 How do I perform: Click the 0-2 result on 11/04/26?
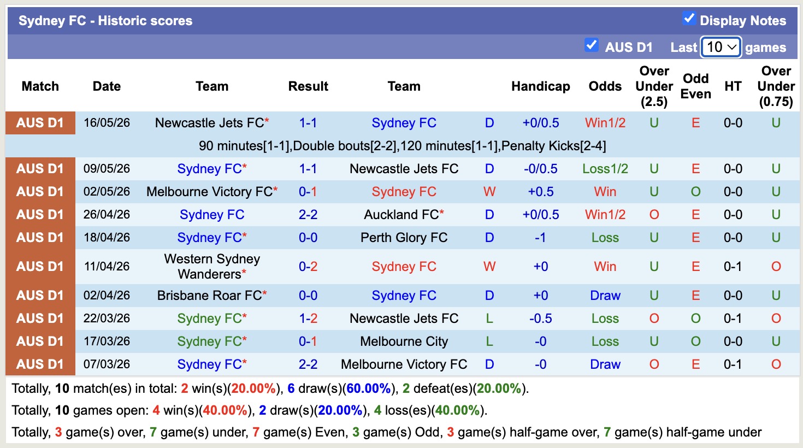[308, 267]
